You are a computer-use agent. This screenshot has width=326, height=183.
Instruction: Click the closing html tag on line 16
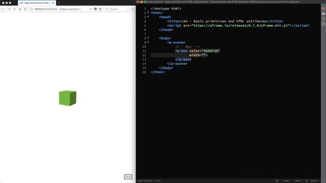point(158,72)
